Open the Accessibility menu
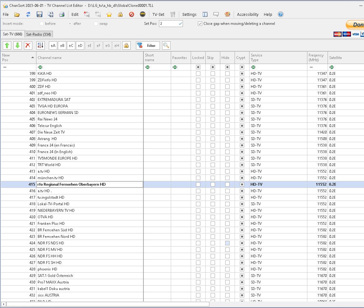 [247, 14]
